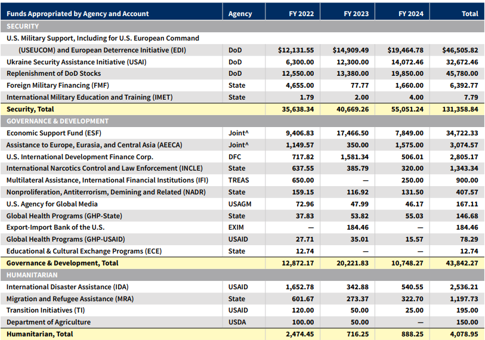This screenshot has height=340, width=485.
Task: Select 'U.S. International Development Finance Corp.' label
Action: 80,157
